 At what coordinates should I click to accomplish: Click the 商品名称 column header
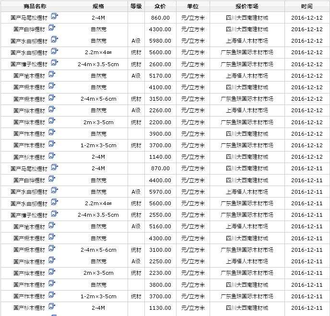(35, 6)
